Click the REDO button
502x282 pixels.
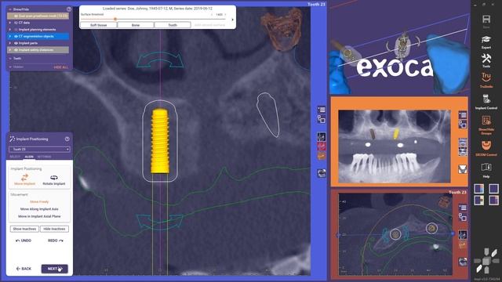[56, 240]
